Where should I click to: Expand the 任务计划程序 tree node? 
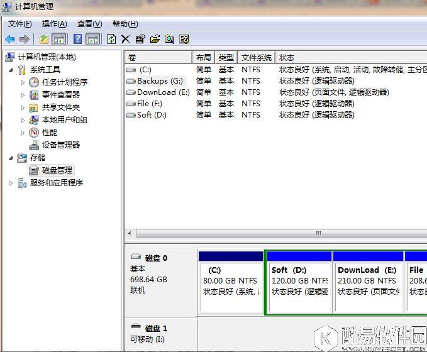[x=23, y=82]
